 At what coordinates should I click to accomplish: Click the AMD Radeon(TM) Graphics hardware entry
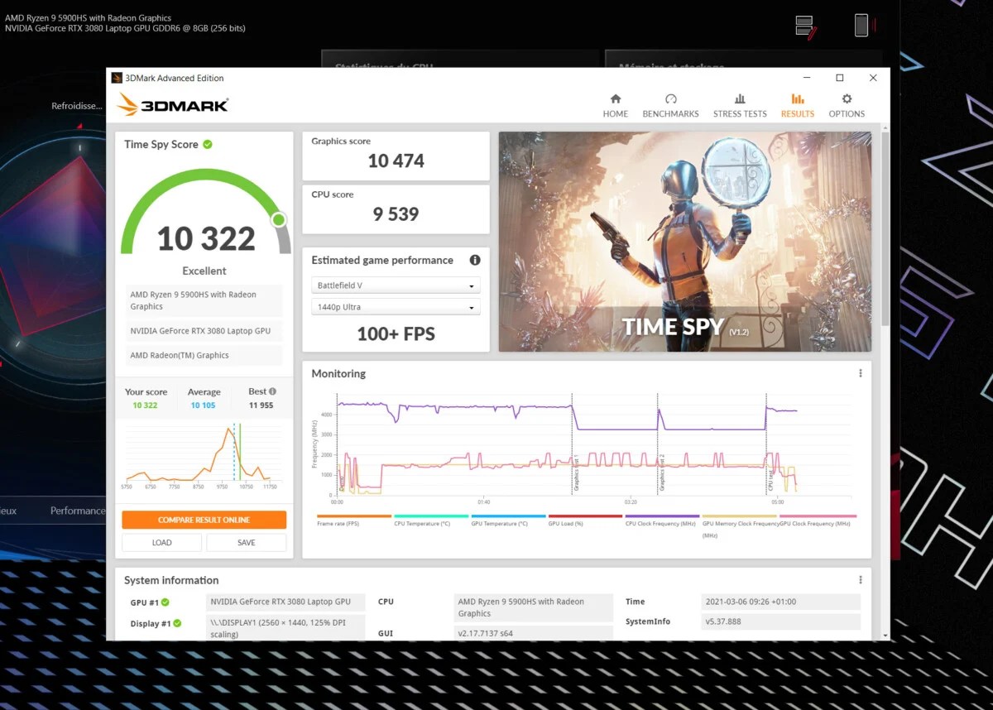click(204, 355)
